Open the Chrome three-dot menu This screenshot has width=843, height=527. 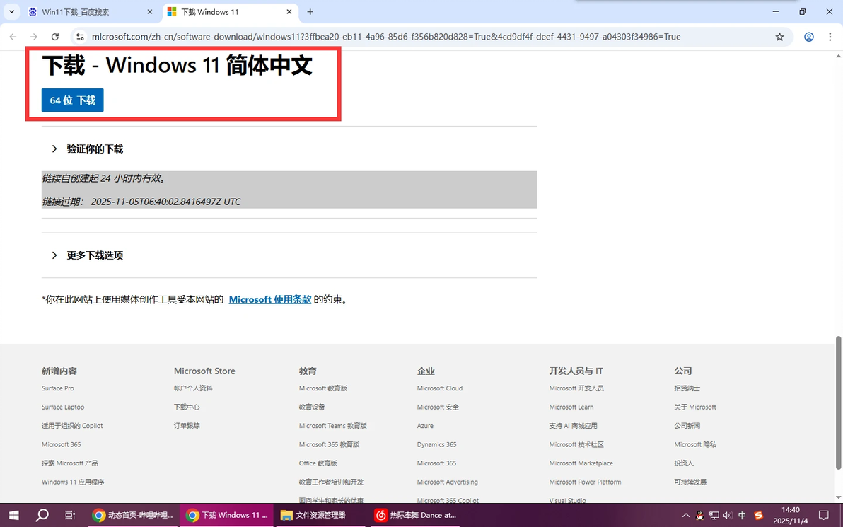tap(830, 37)
